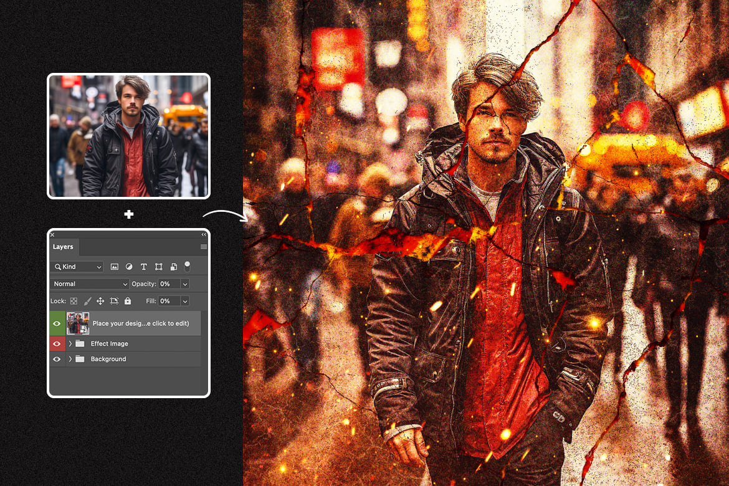
Task: Hide the 'Place your design' smart object layer
Action: [x=57, y=324]
